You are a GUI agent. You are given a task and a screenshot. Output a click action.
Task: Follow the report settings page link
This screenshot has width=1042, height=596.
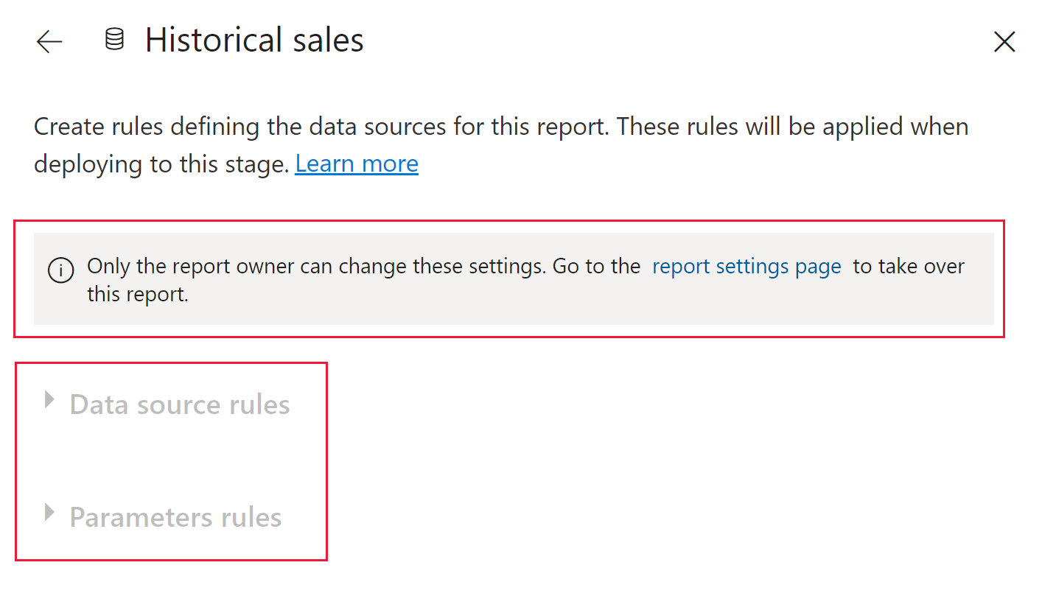coord(746,267)
